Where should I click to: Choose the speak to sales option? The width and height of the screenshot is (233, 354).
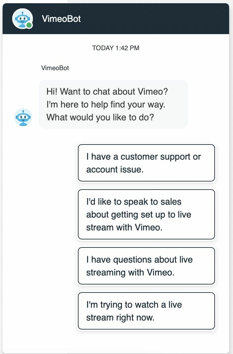click(x=146, y=214)
